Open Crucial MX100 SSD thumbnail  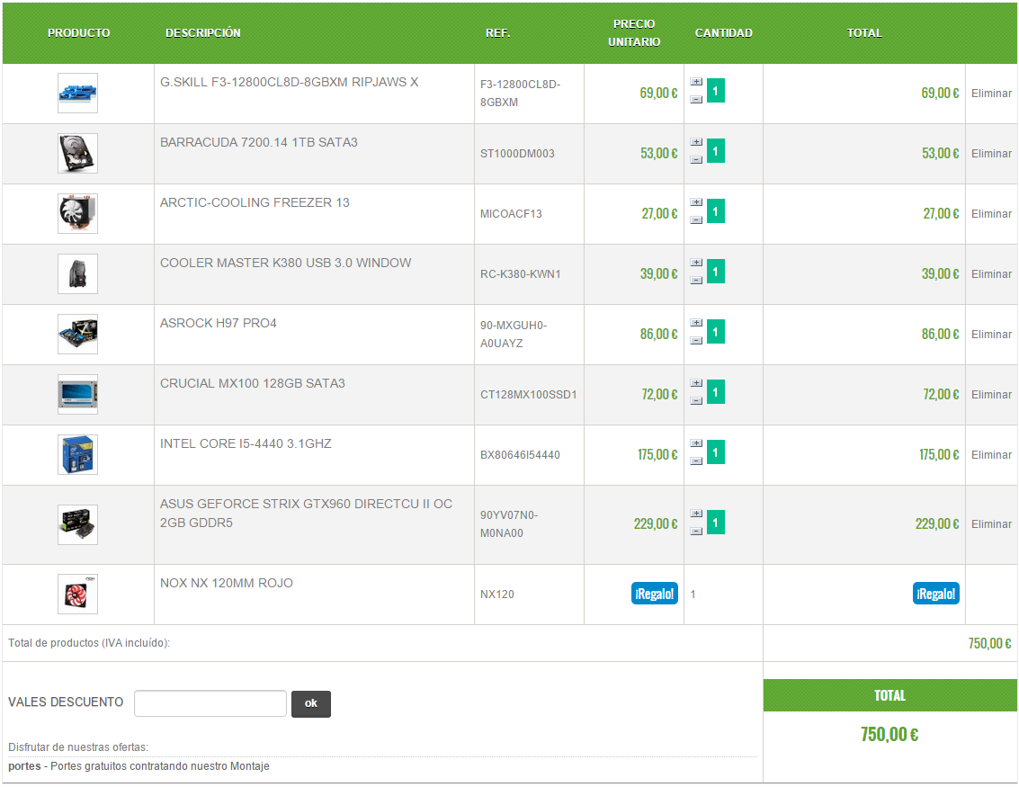click(77, 395)
